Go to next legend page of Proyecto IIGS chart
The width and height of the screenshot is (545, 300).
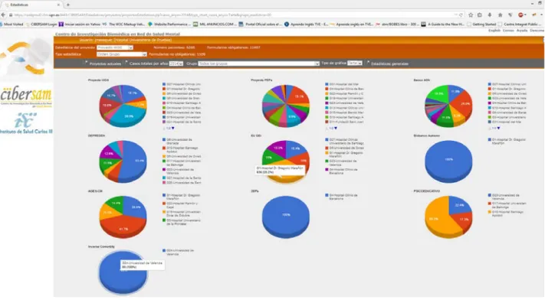tap(172, 129)
